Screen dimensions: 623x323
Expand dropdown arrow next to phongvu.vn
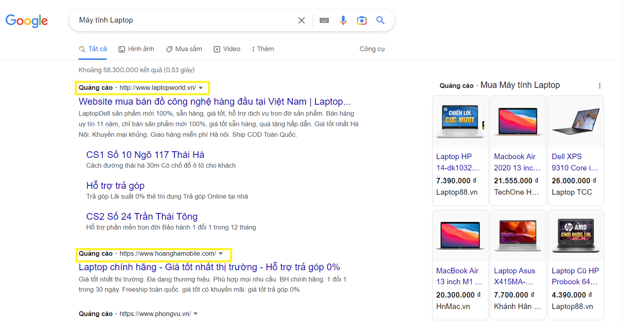coord(196,314)
